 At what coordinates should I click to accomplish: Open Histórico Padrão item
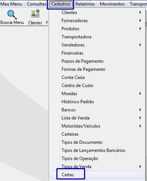[x=97, y=102]
